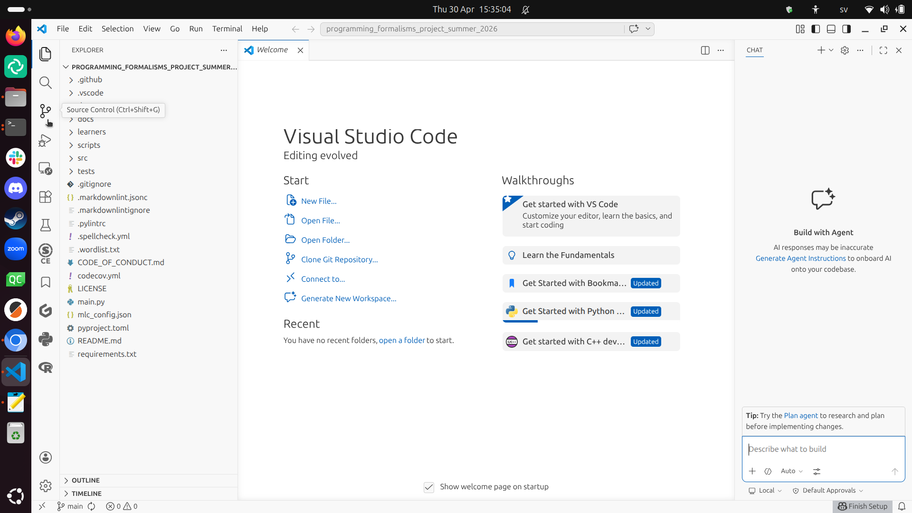Go back with the navigation arrow
This screenshot has width=912, height=513.
[x=295, y=29]
